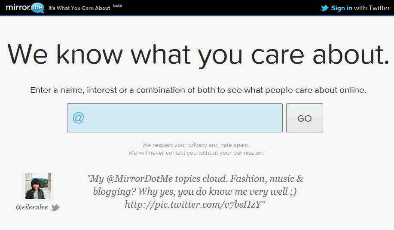
Task: Click the "We will never contact you" line
Action: point(196,153)
